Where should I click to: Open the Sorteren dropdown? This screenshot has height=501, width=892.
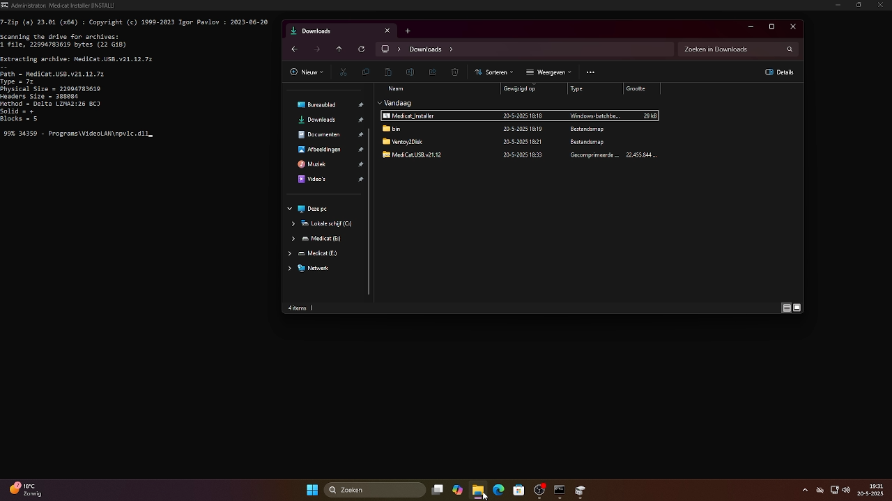pyautogui.click(x=493, y=72)
